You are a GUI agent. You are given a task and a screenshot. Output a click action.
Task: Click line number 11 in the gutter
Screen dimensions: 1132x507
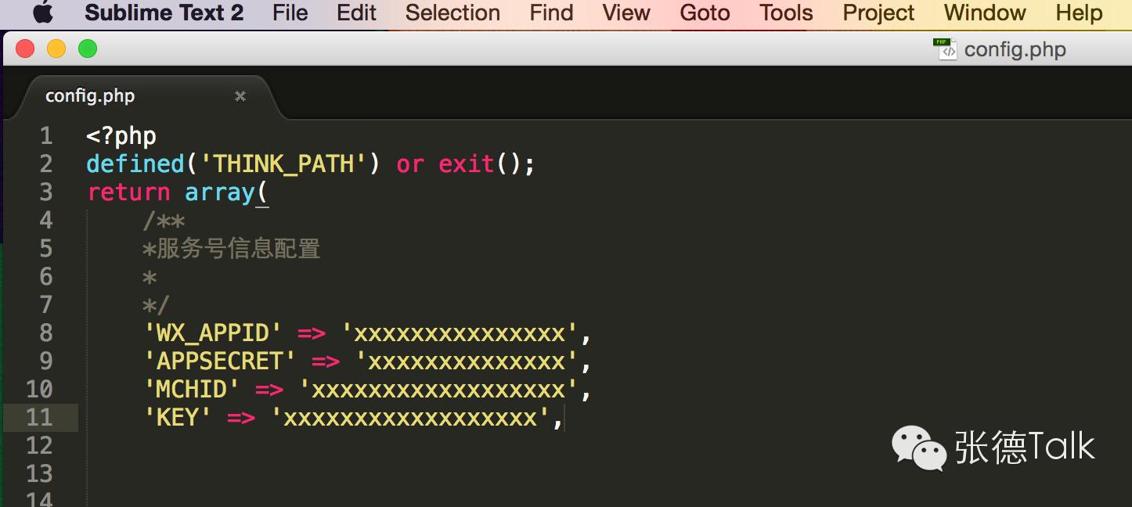tap(39, 418)
